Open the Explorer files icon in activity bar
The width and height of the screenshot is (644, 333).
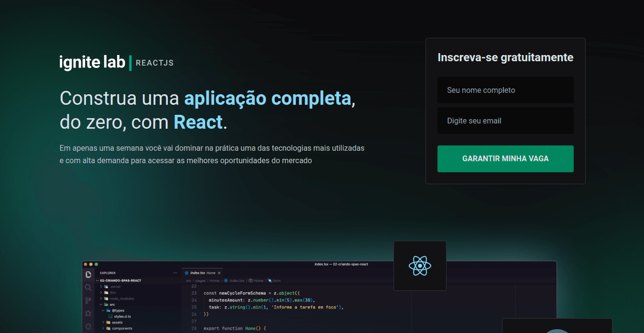(x=88, y=274)
